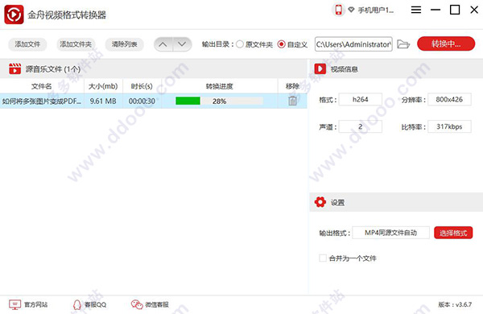
Task: Click the 比特率 317kbps field
Action: [x=449, y=126]
